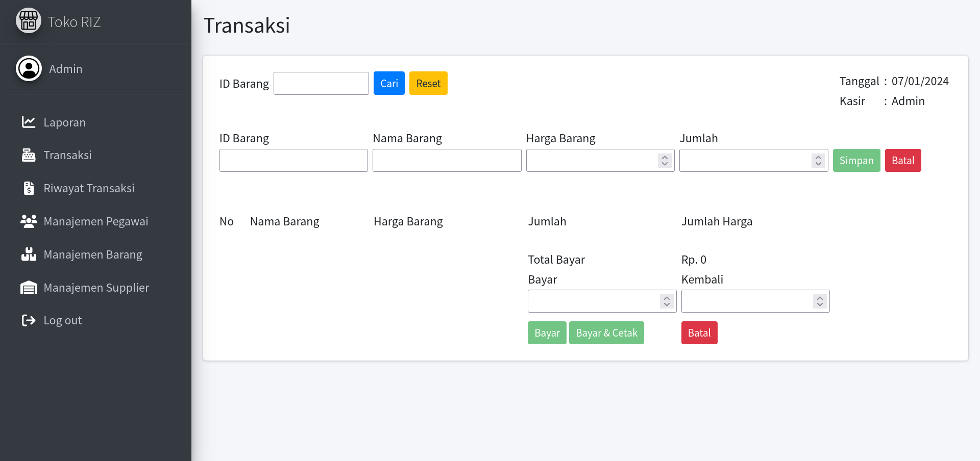980x461 pixels.
Task: Click the blue Cari button
Action: [389, 83]
